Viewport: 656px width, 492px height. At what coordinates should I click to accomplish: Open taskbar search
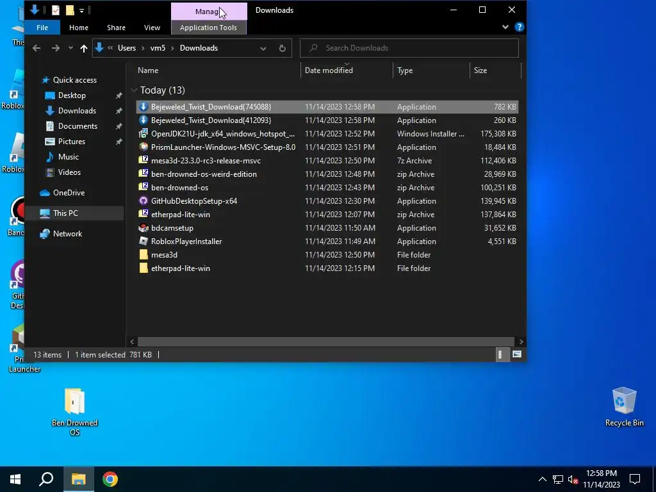pos(46,479)
